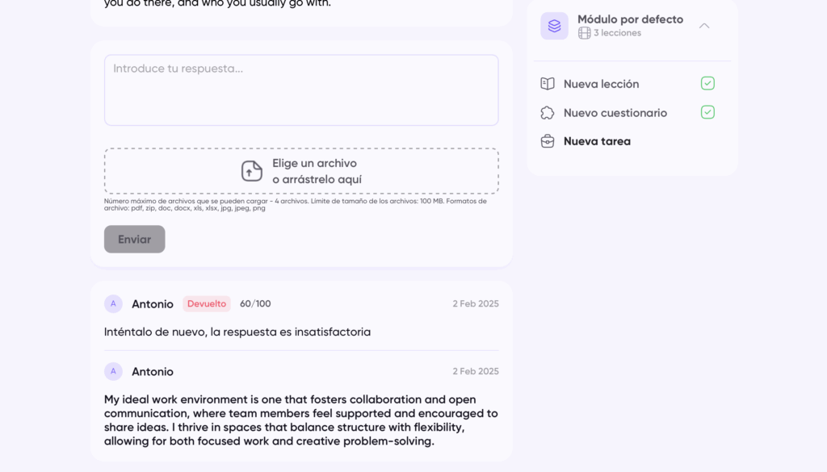Click the file upload icon
Viewport: 827px width, 472px height.
[x=252, y=171]
